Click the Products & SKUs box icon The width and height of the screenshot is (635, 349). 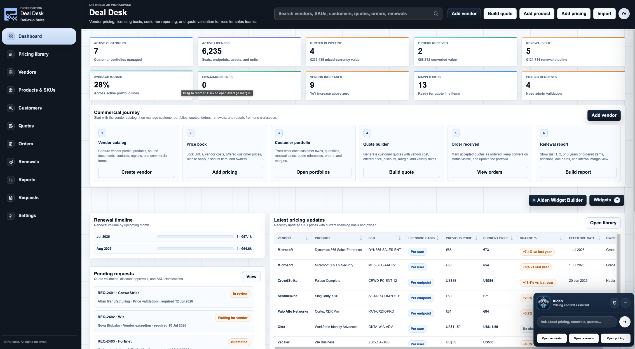point(11,90)
